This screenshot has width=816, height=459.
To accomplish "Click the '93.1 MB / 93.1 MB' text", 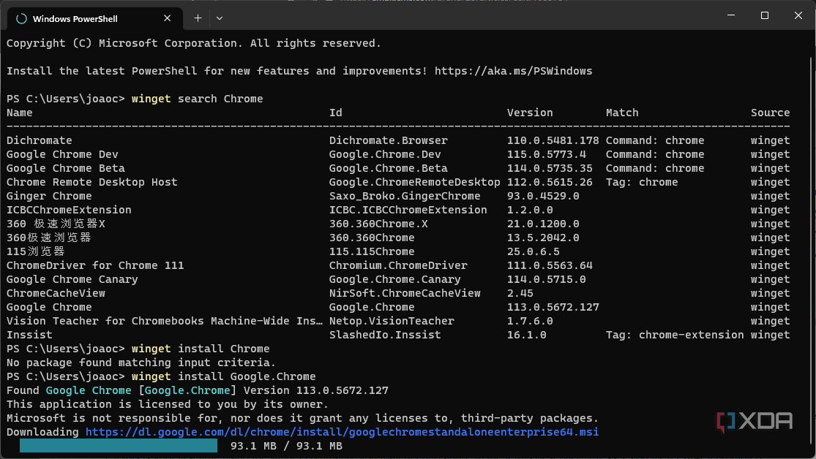I will pyautogui.click(x=287, y=446).
